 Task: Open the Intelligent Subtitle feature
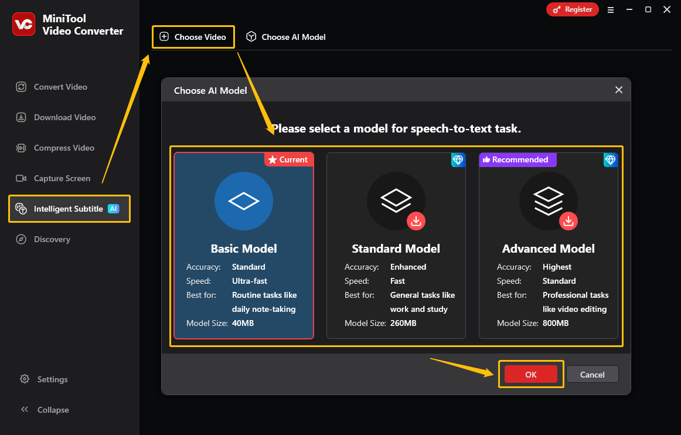click(x=67, y=209)
